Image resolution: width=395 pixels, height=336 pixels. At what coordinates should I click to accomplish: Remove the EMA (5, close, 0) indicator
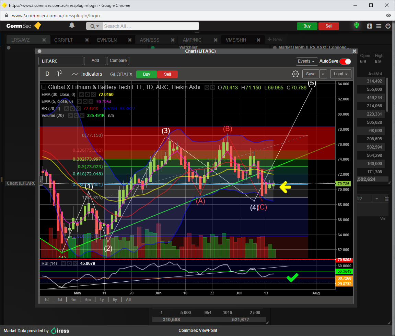[91, 101]
